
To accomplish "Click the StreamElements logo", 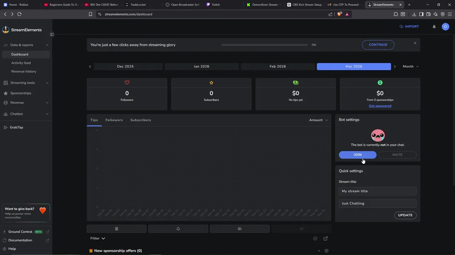I will click(x=22, y=30).
